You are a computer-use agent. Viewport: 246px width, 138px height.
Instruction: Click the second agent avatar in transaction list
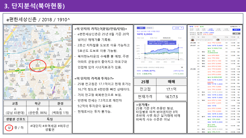[218, 40]
